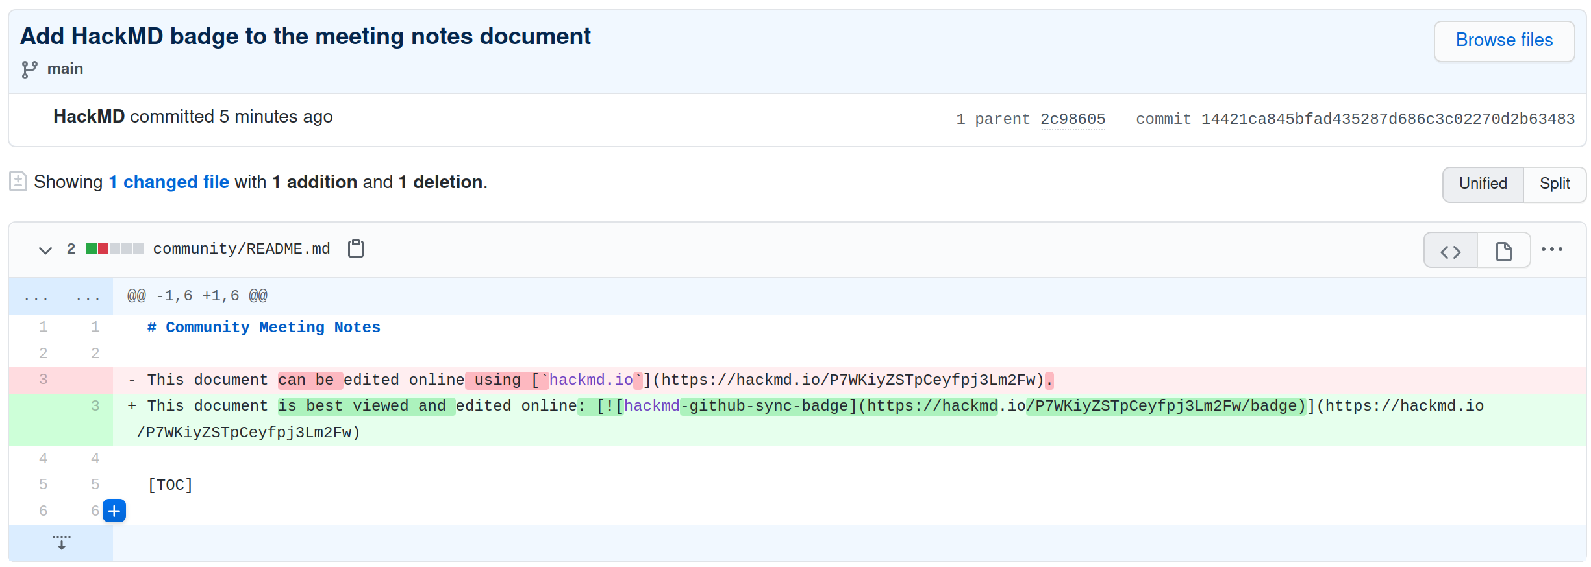Screen dimensions: 1591x567
Task: Collapse the community/README.md diff
Action: pos(45,250)
